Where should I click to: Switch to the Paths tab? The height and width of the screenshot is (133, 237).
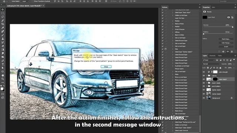click(x=220, y=56)
